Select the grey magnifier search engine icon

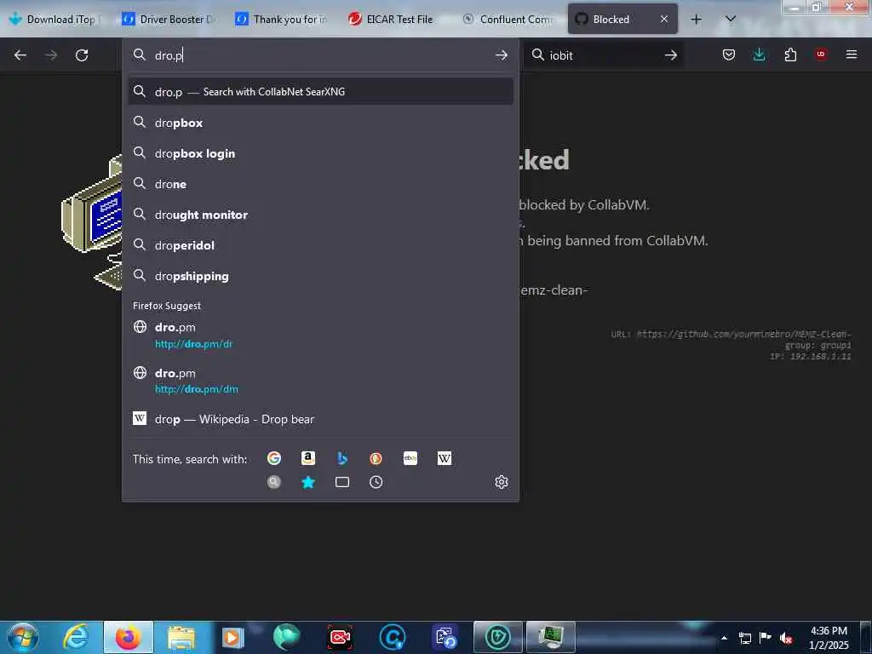coord(273,482)
